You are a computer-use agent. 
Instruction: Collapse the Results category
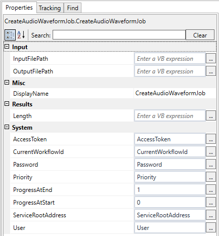tap(7, 104)
